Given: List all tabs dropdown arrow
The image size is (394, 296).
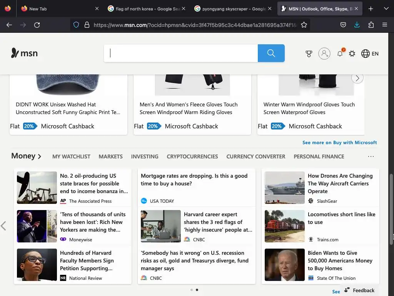Looking at the screenshot, I should click(386, 8).
